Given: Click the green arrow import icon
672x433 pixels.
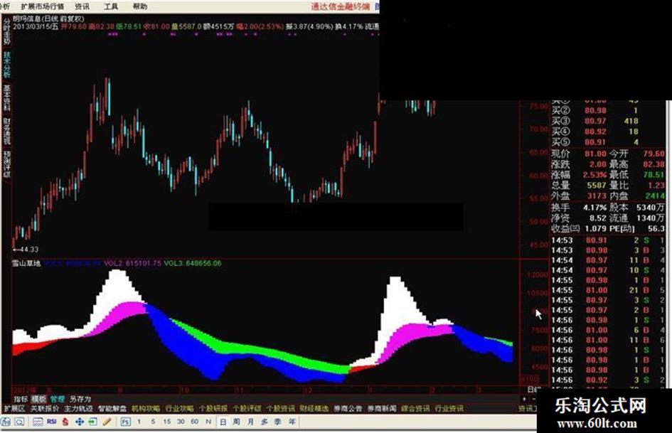Looking at the screenshot, I should [93, 422].
